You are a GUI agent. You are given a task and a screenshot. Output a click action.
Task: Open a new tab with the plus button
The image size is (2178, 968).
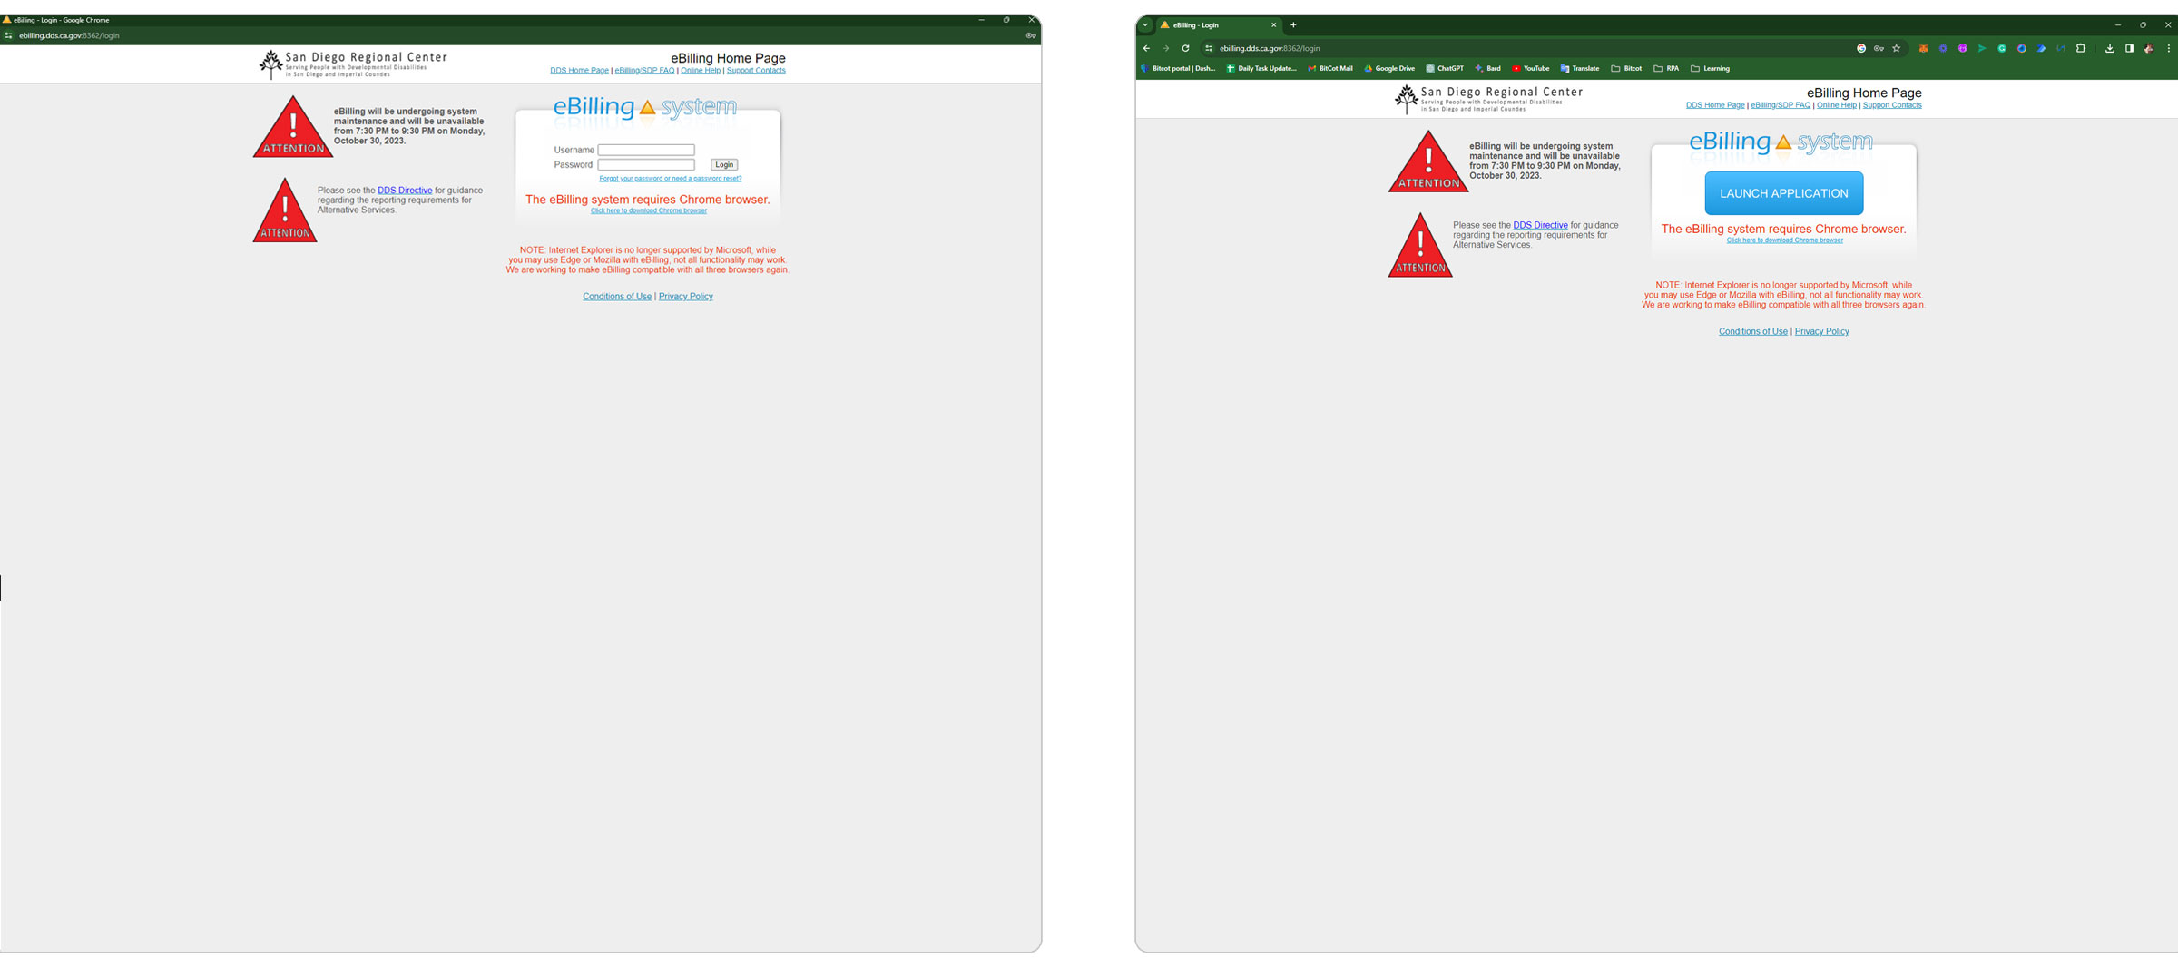coord(1294,24)
